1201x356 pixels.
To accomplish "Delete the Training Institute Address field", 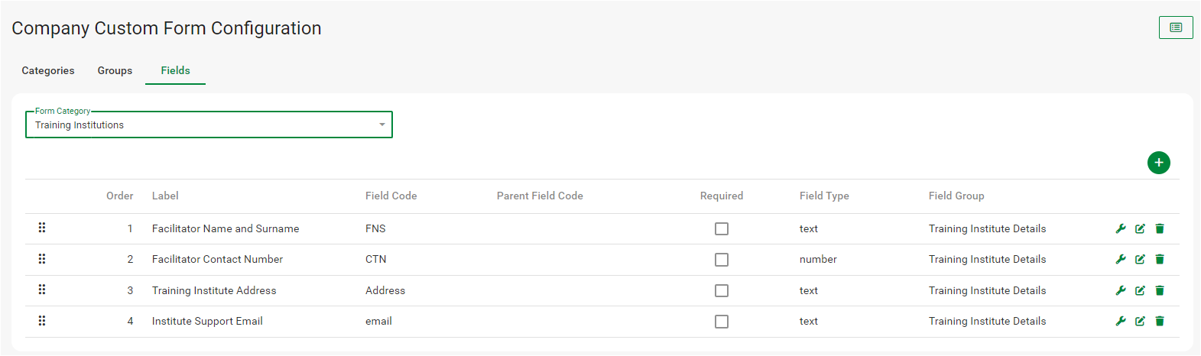I will point(1160,290).
